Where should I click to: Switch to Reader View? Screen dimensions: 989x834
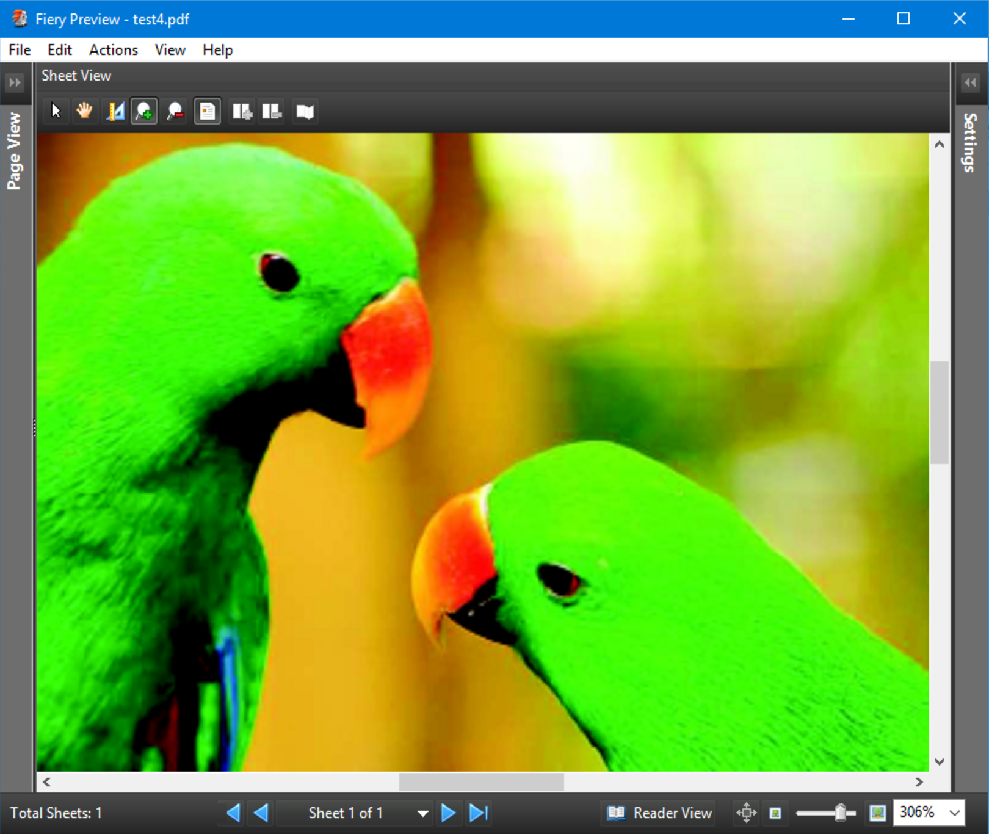pyautogui.click(x=659, y=813)
